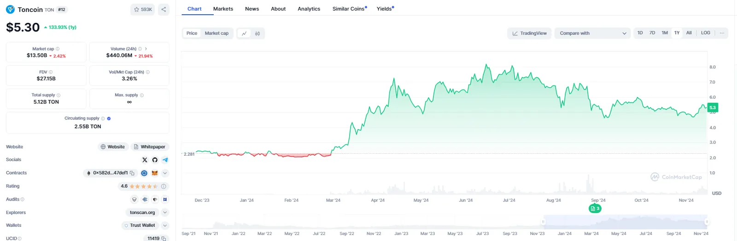This screenshot has width=737, height=241.
Task: Show Total supply info icon
Action: click(x=58, y=95)
